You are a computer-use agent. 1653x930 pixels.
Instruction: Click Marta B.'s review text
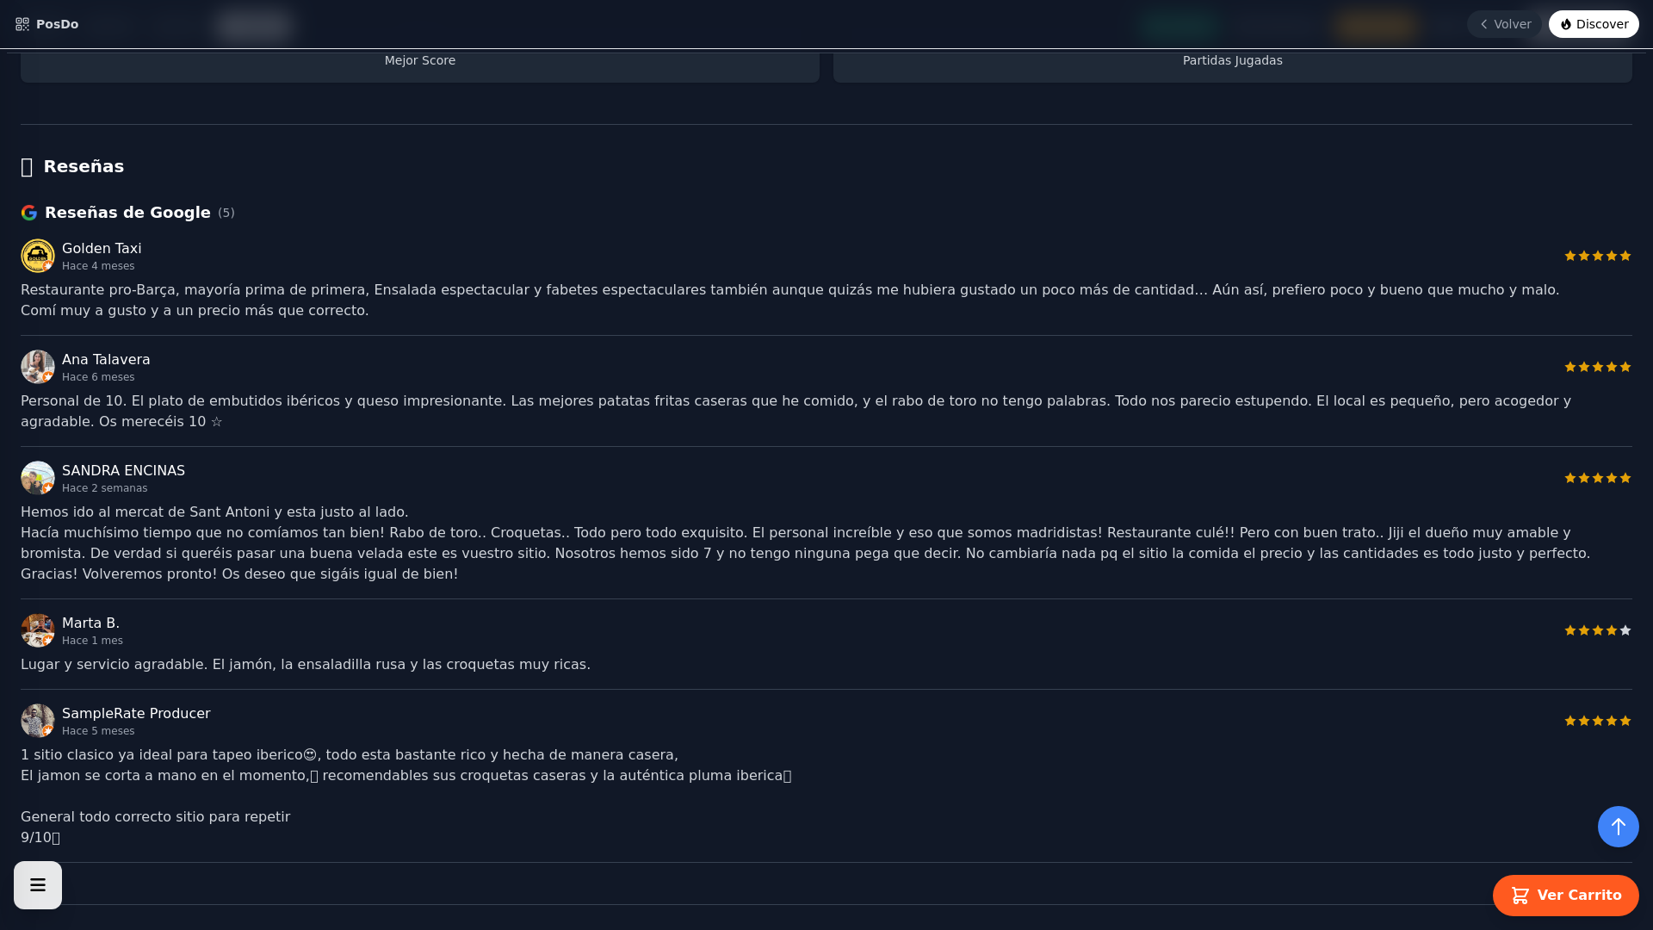coord(306,665)
